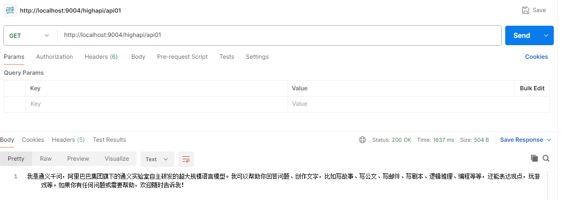Click Save Response link
This screenshot has height=200, width=564.
click(522, 140)
